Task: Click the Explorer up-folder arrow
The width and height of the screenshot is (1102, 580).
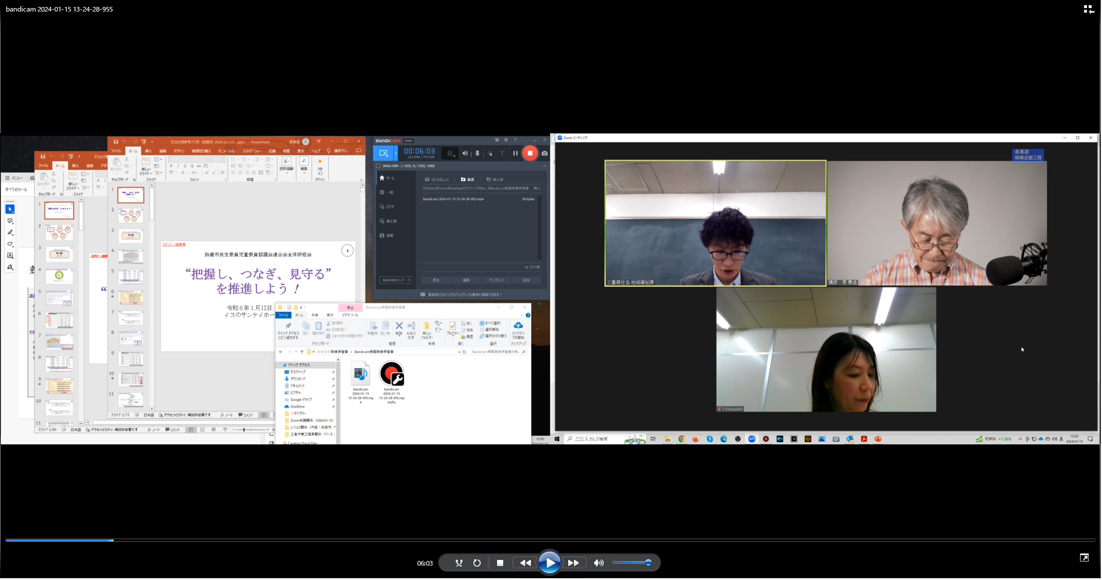Action: coord(302,351)
